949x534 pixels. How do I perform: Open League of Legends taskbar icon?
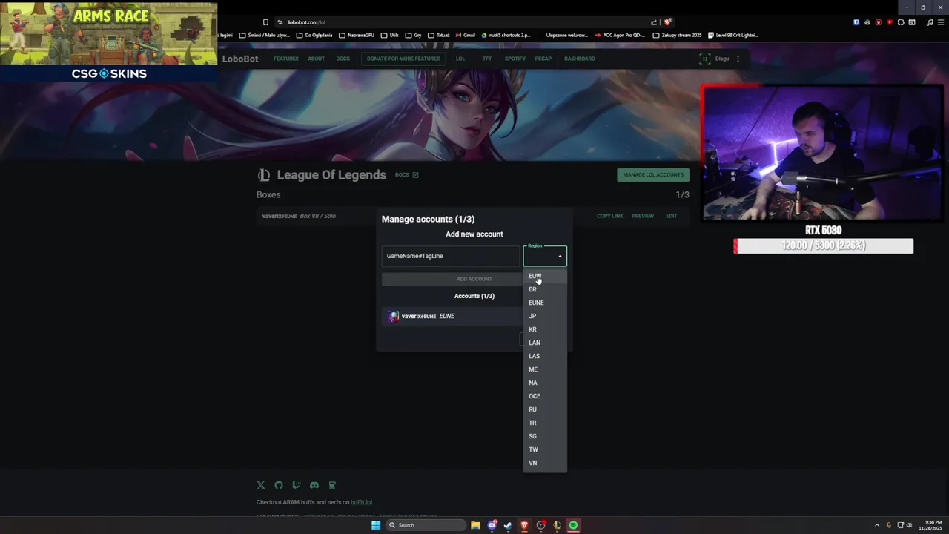pos(557,525)
